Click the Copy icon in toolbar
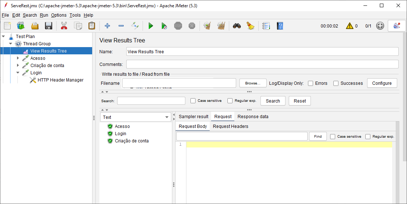 tap(78, 26)
